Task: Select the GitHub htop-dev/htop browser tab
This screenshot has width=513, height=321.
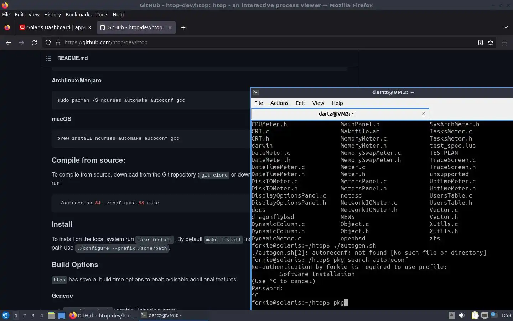Action: (136, 27)
